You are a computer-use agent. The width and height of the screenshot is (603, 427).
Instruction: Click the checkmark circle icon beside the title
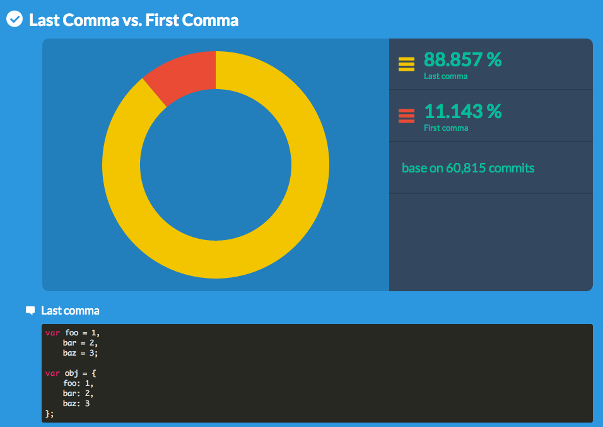15,20
